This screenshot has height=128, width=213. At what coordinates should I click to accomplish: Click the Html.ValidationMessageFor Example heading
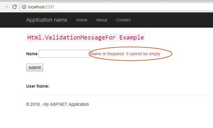pos(85,37)
